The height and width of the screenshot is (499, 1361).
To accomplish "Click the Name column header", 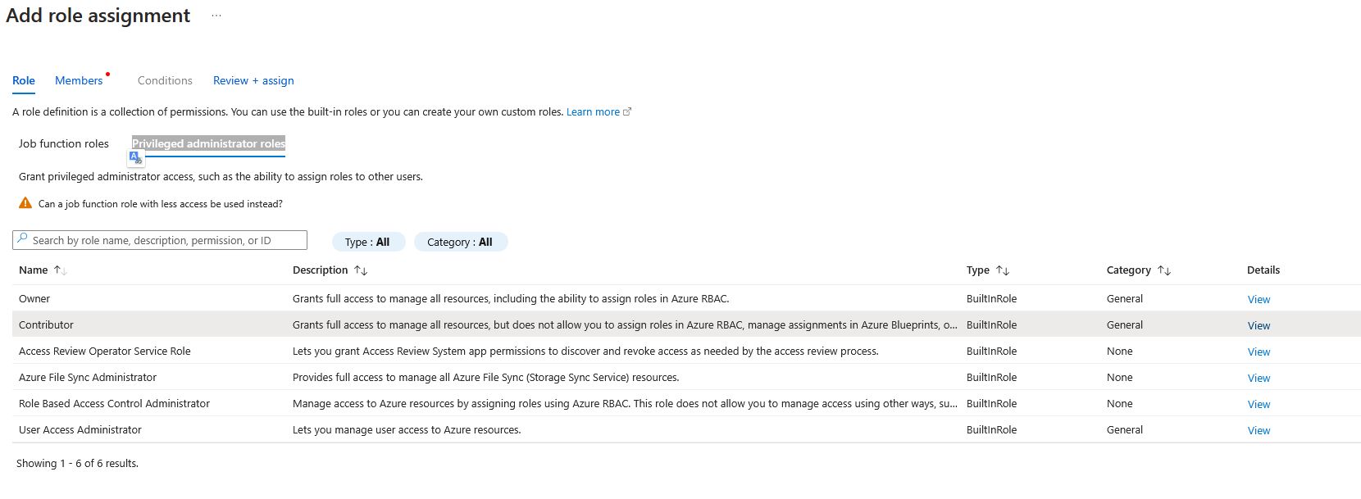I will coord(34,270).
